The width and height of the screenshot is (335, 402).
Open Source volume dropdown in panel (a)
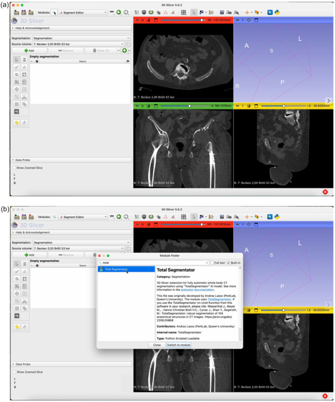coord(78,44)
